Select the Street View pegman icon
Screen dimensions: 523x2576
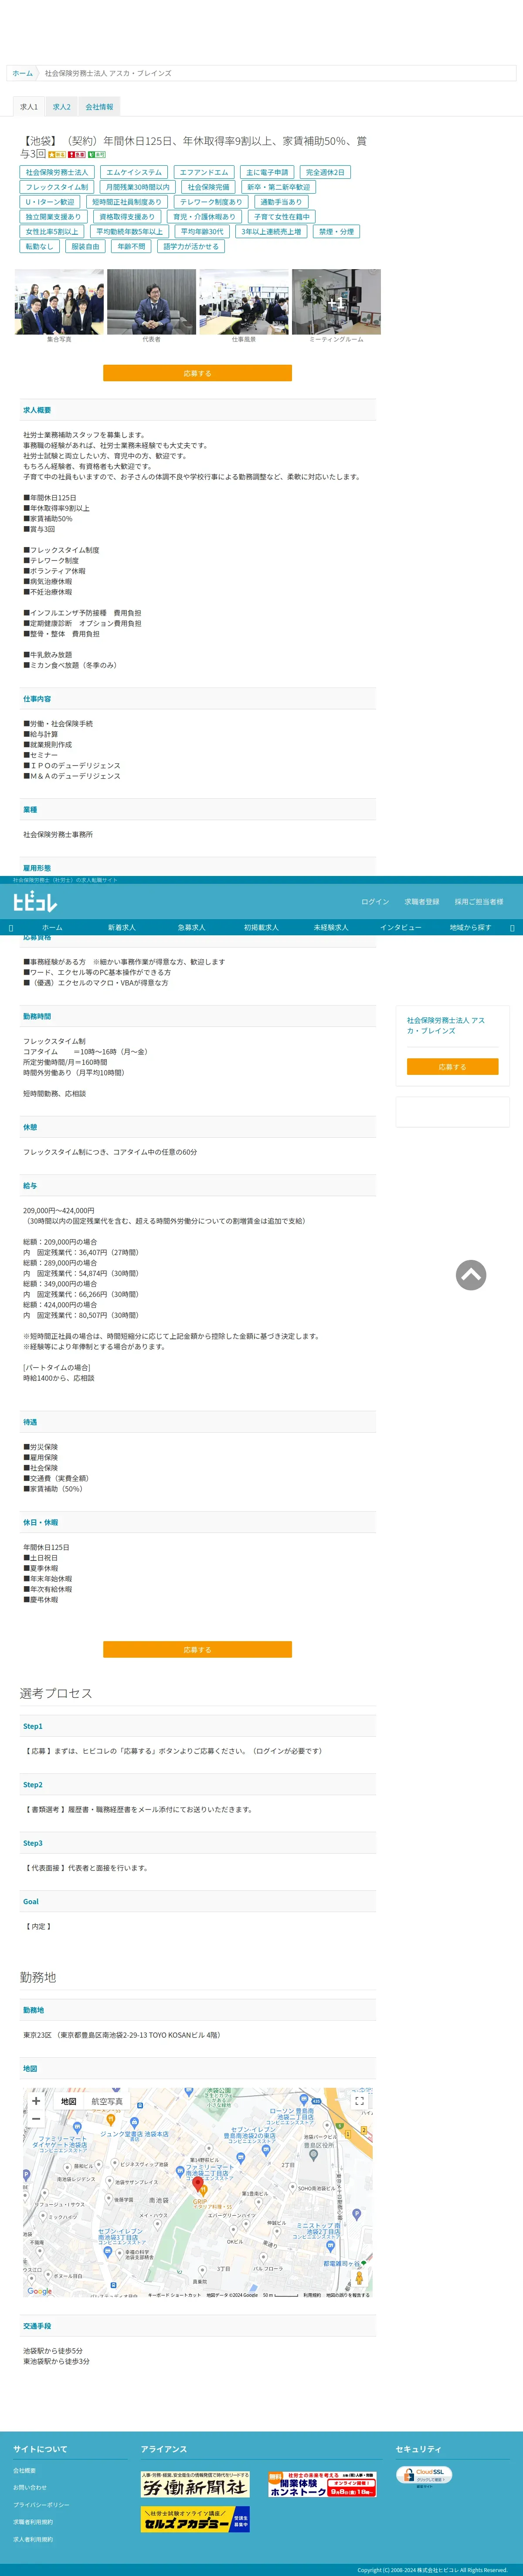(359, 2279)
